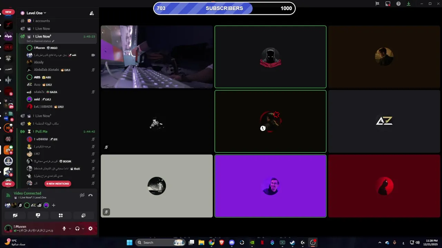The height and width of the screenshot is (248, 442).
Task: Open the LVL 0 server icon
Action: [8, 47]
